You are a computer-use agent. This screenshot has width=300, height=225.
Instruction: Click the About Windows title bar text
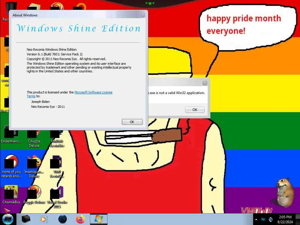pos(25,15)
